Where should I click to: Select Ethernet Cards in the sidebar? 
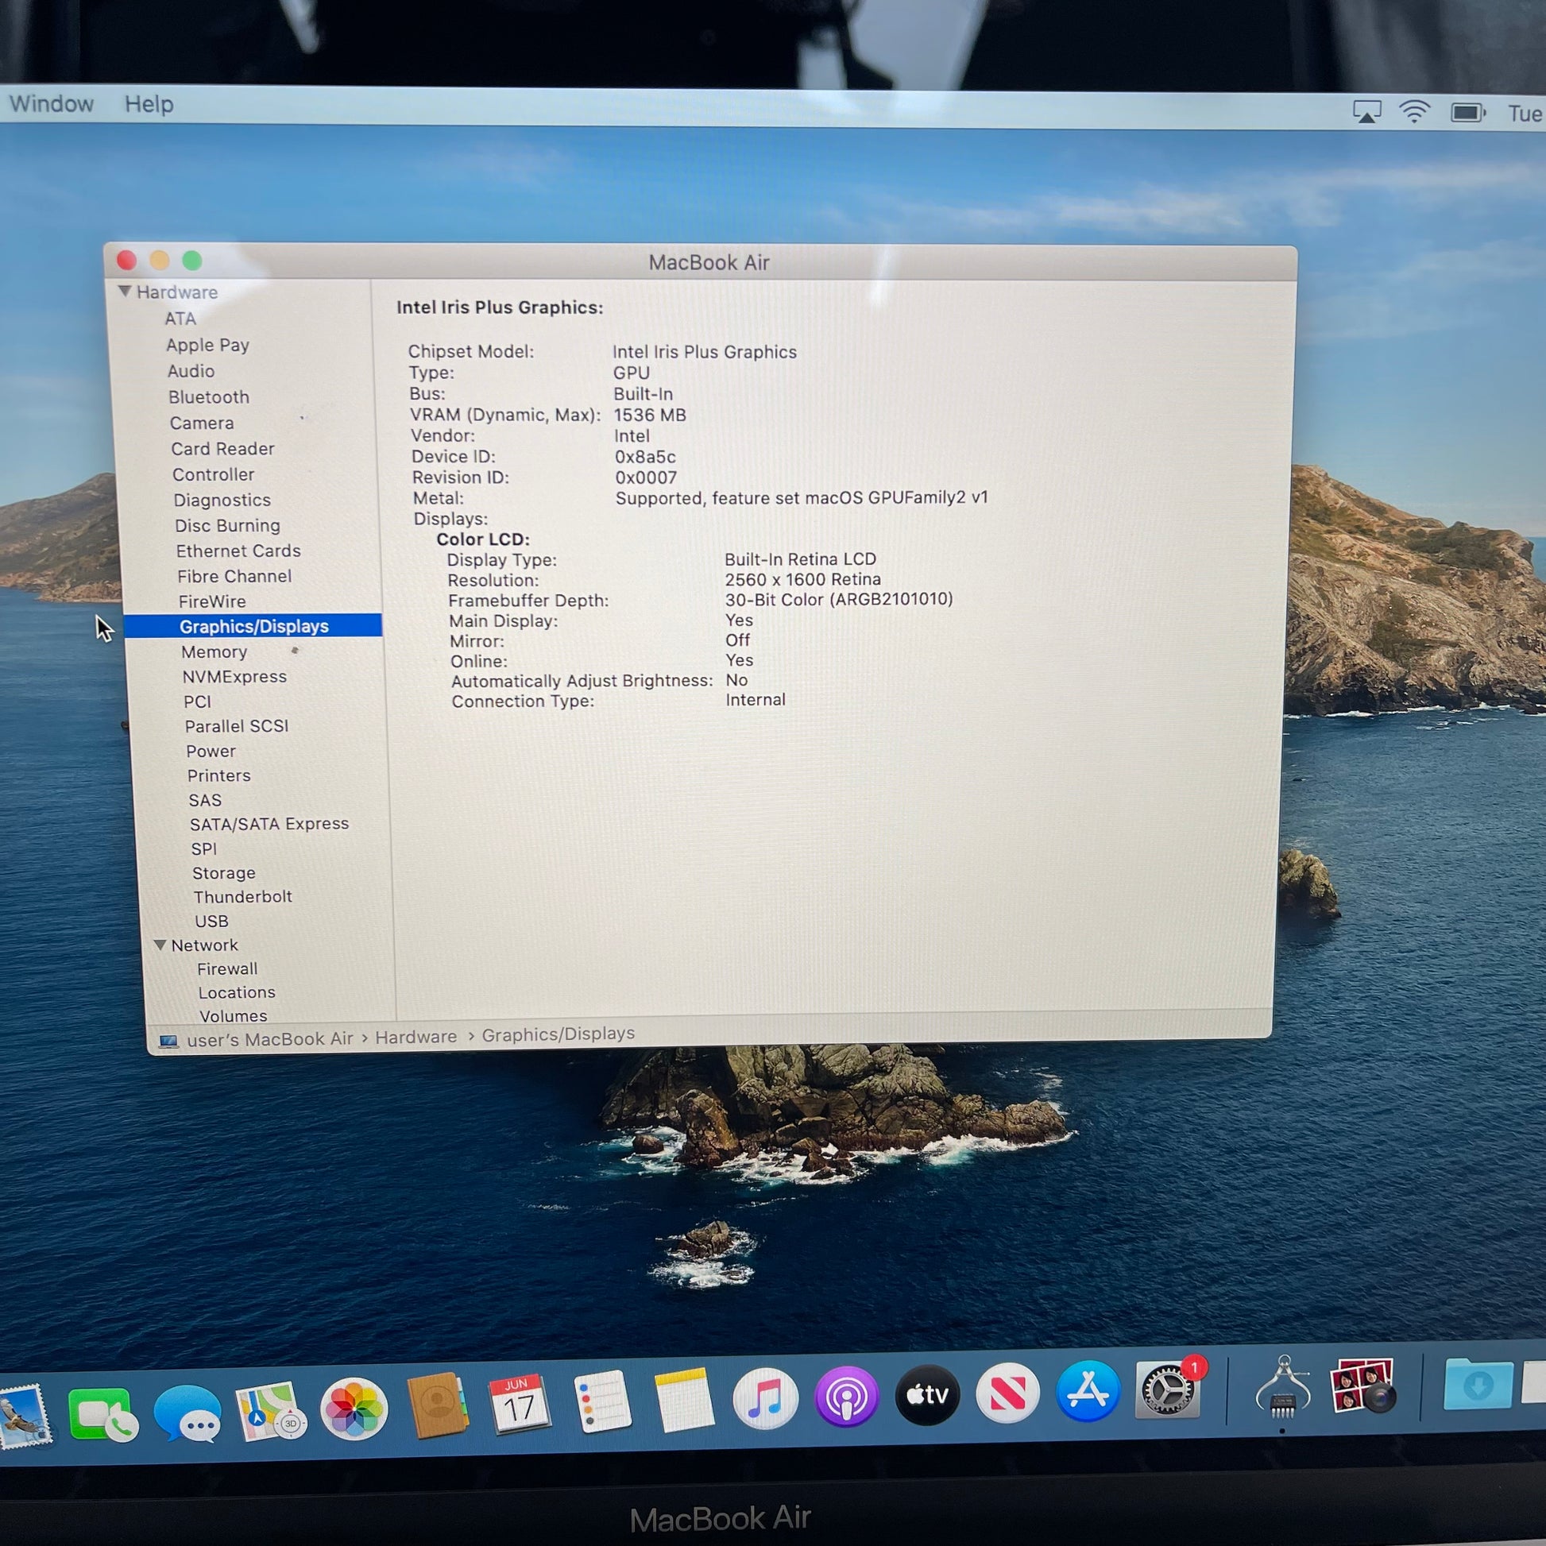(238, 551)
